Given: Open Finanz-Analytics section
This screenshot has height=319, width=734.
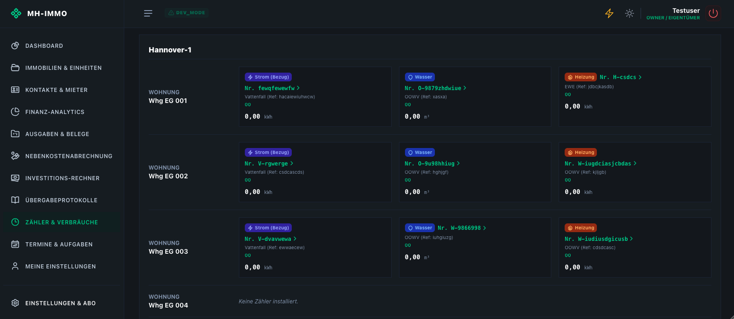Looking at the screenshot, I should (x=62, y=112).
